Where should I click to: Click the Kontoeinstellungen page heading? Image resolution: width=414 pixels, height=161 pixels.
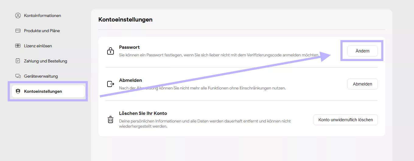click(125, 20)
